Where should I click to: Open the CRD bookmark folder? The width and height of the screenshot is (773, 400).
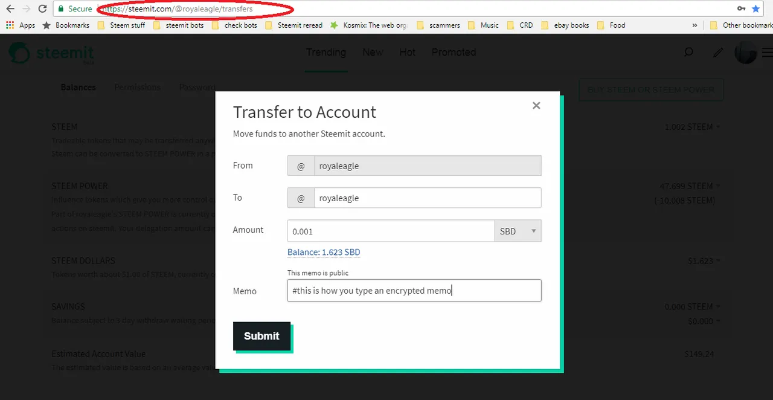click(x=520, y=25)
